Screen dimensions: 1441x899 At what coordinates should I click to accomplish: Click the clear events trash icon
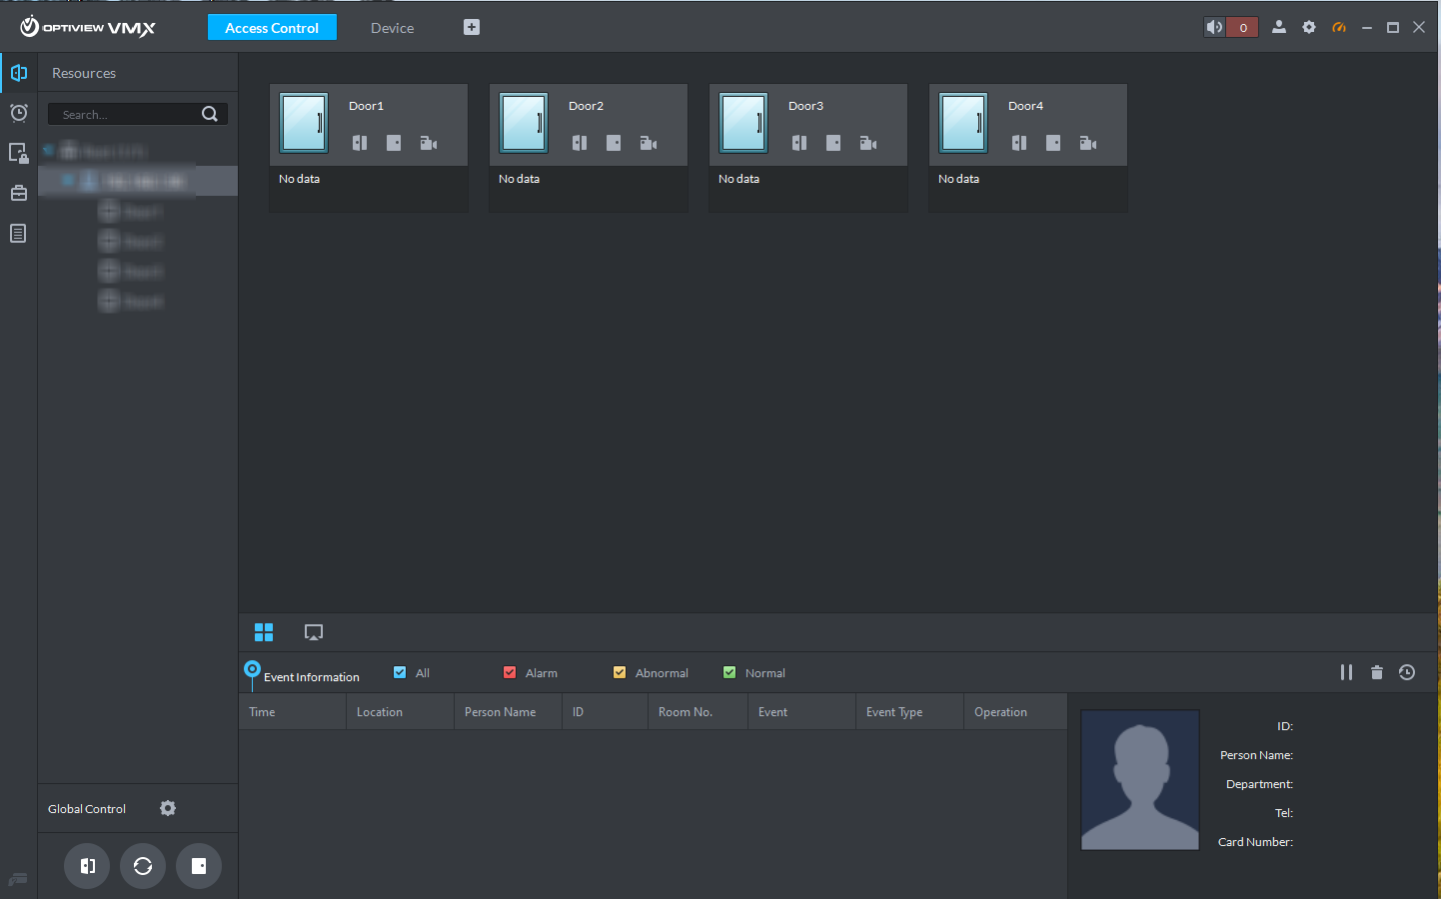coord(1377,672)
